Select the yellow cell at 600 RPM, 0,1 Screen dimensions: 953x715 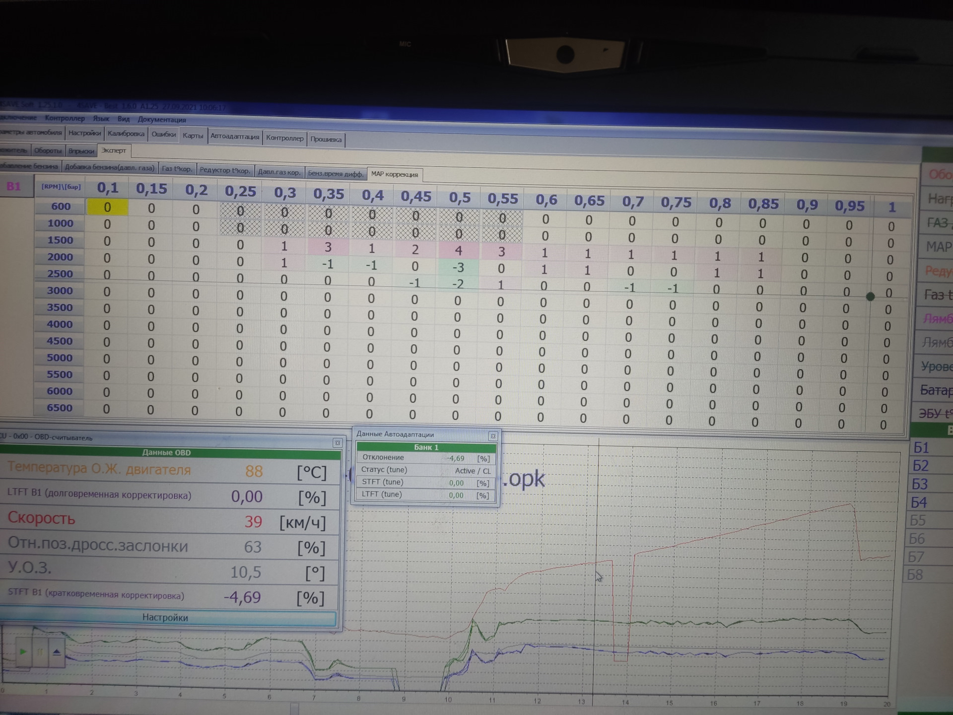pos(107,207)
